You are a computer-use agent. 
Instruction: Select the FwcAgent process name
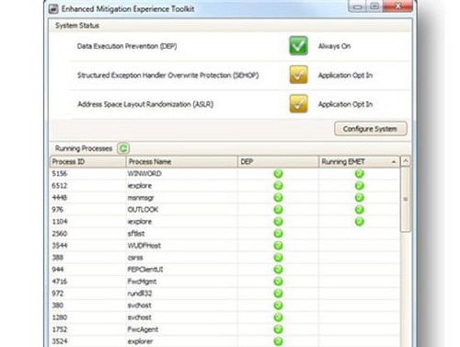coord(143,330)
